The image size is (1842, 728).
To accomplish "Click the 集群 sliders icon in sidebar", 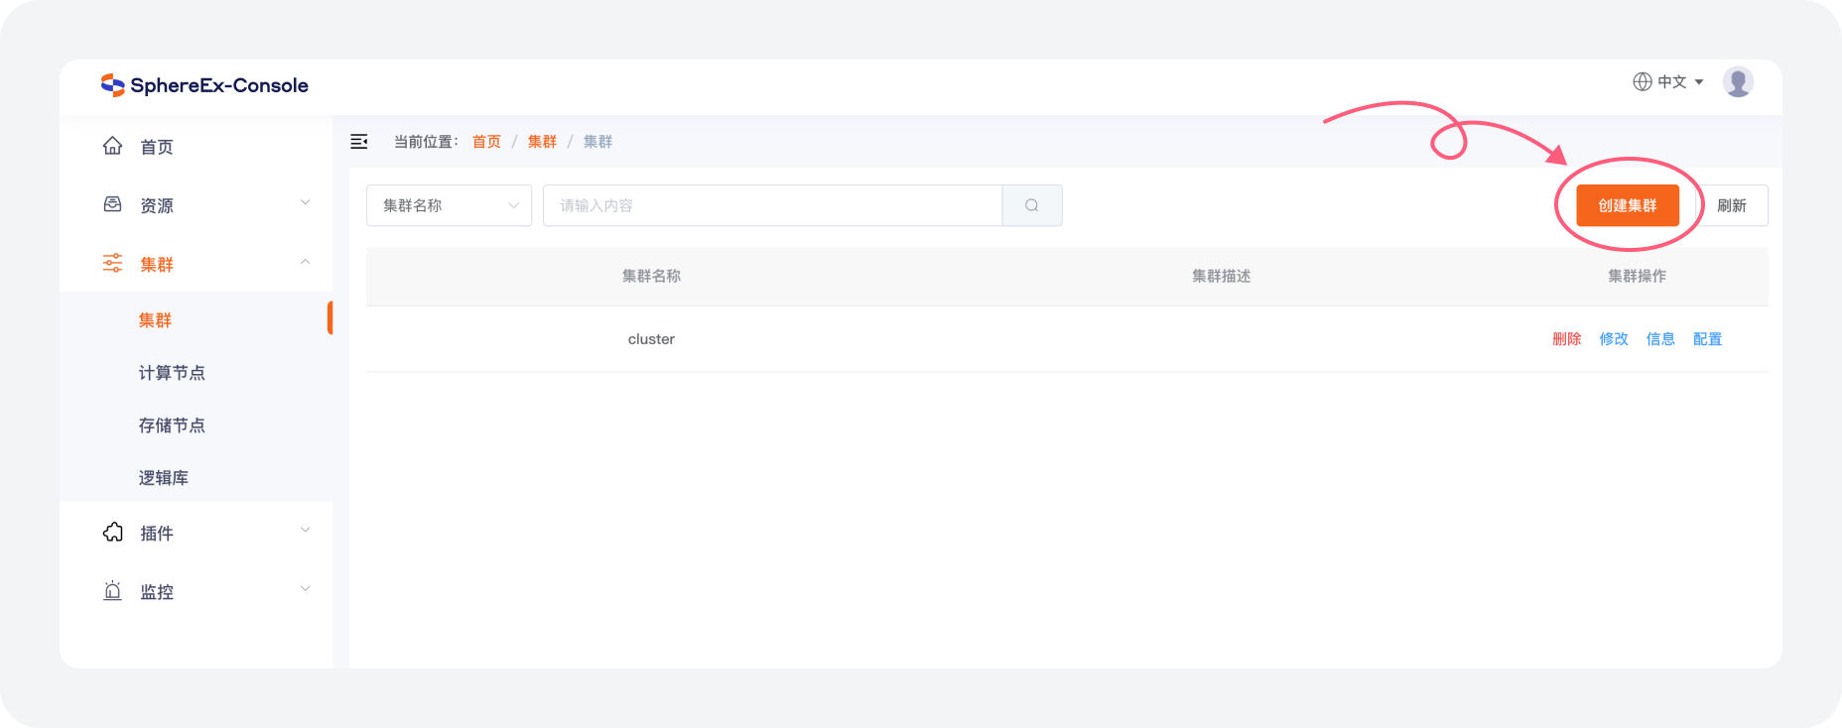I will [113, 263].
